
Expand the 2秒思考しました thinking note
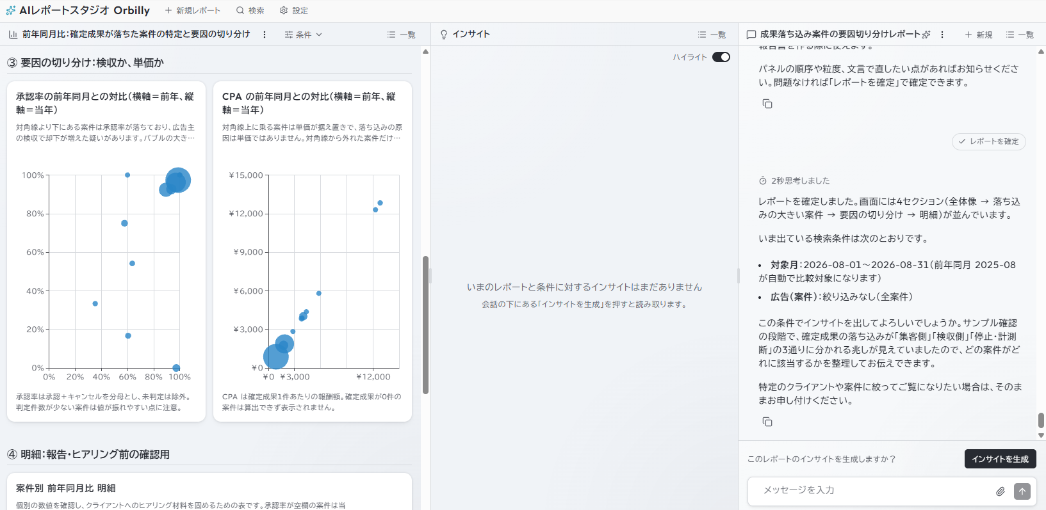click(x=794, y=180)
